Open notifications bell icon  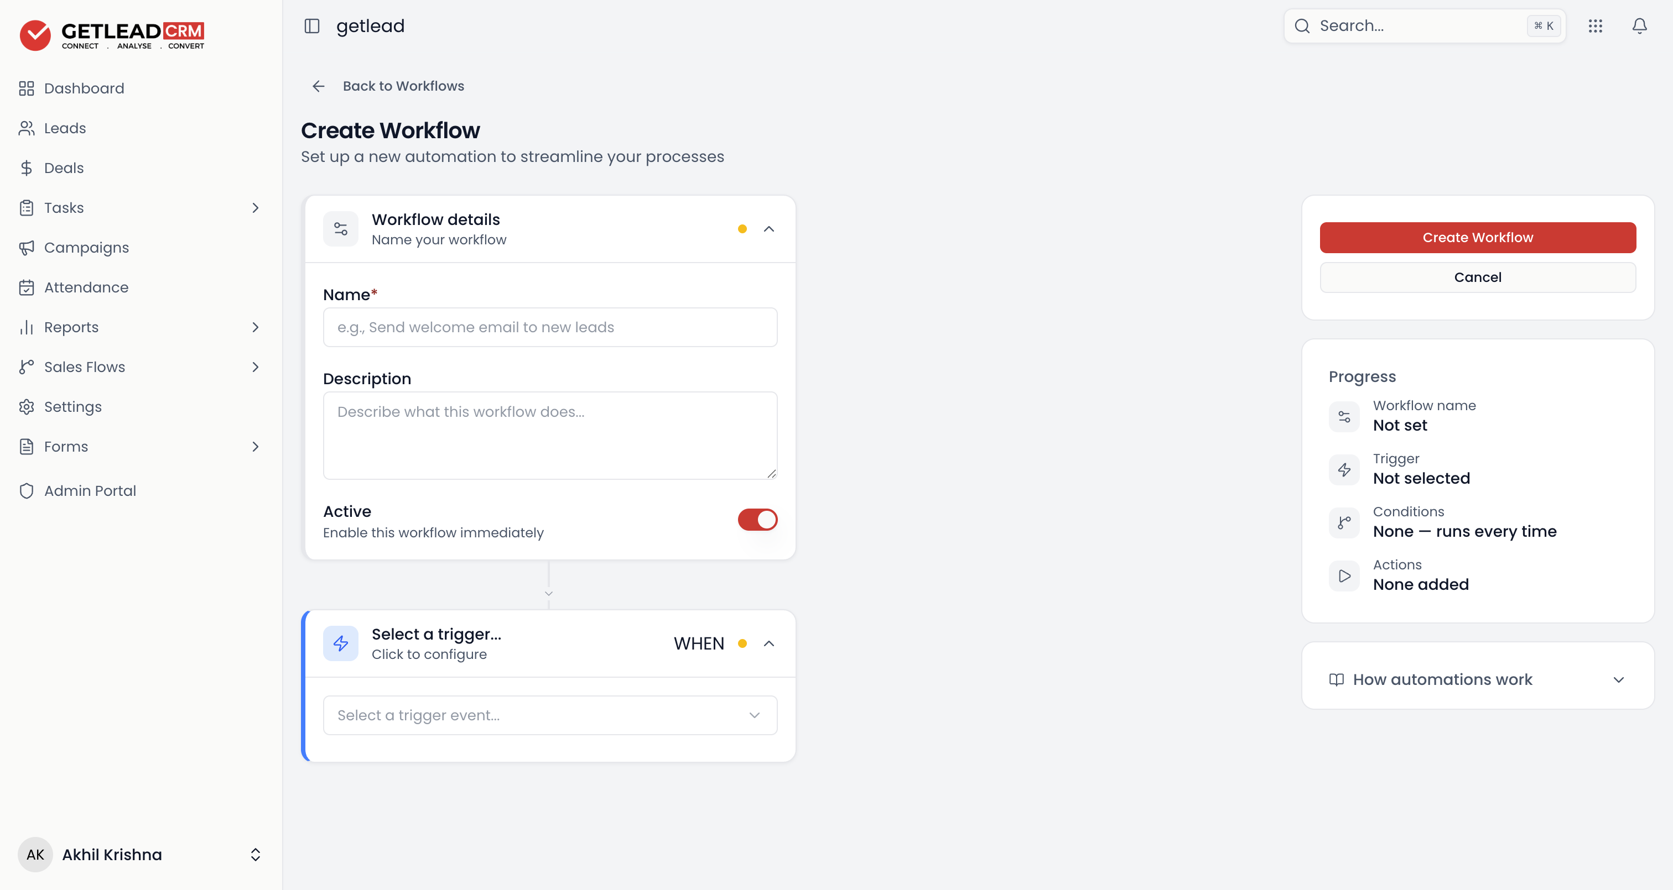(1639, 26)
